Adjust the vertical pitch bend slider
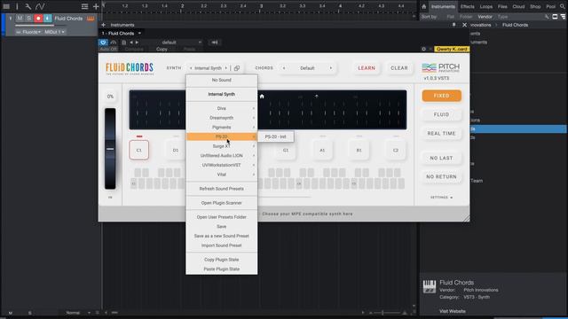This screenshot has width=568, height=319. [110, 149]
